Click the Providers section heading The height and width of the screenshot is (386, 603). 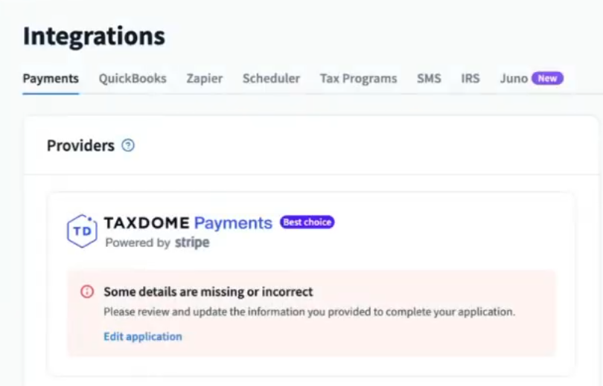[x=80, y=146]
